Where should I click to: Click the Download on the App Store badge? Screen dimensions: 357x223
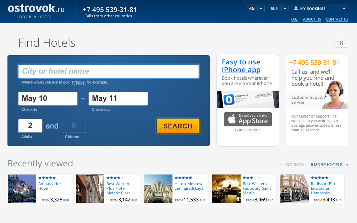248,119
